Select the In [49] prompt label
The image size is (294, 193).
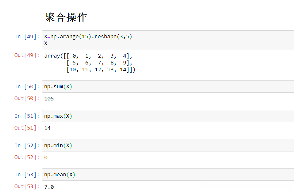(x=27, y=37)
